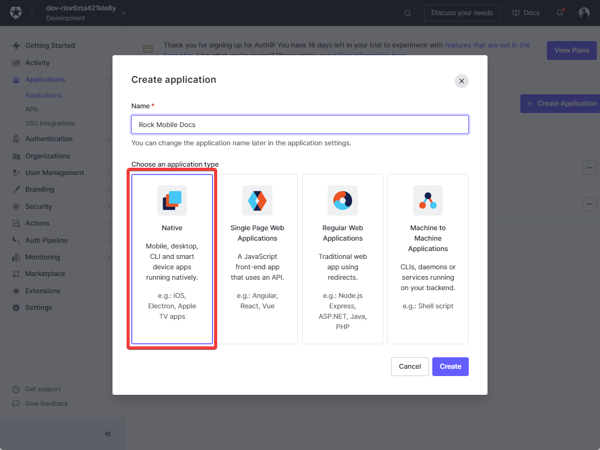Go to Organizations in sidebar
Screen dimensions: 600x450
coord(47,156)
